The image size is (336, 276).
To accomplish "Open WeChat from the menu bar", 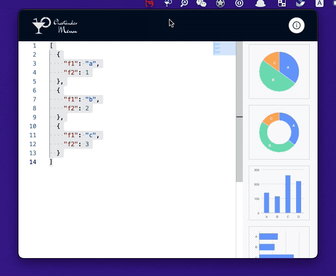I will 201,3.
